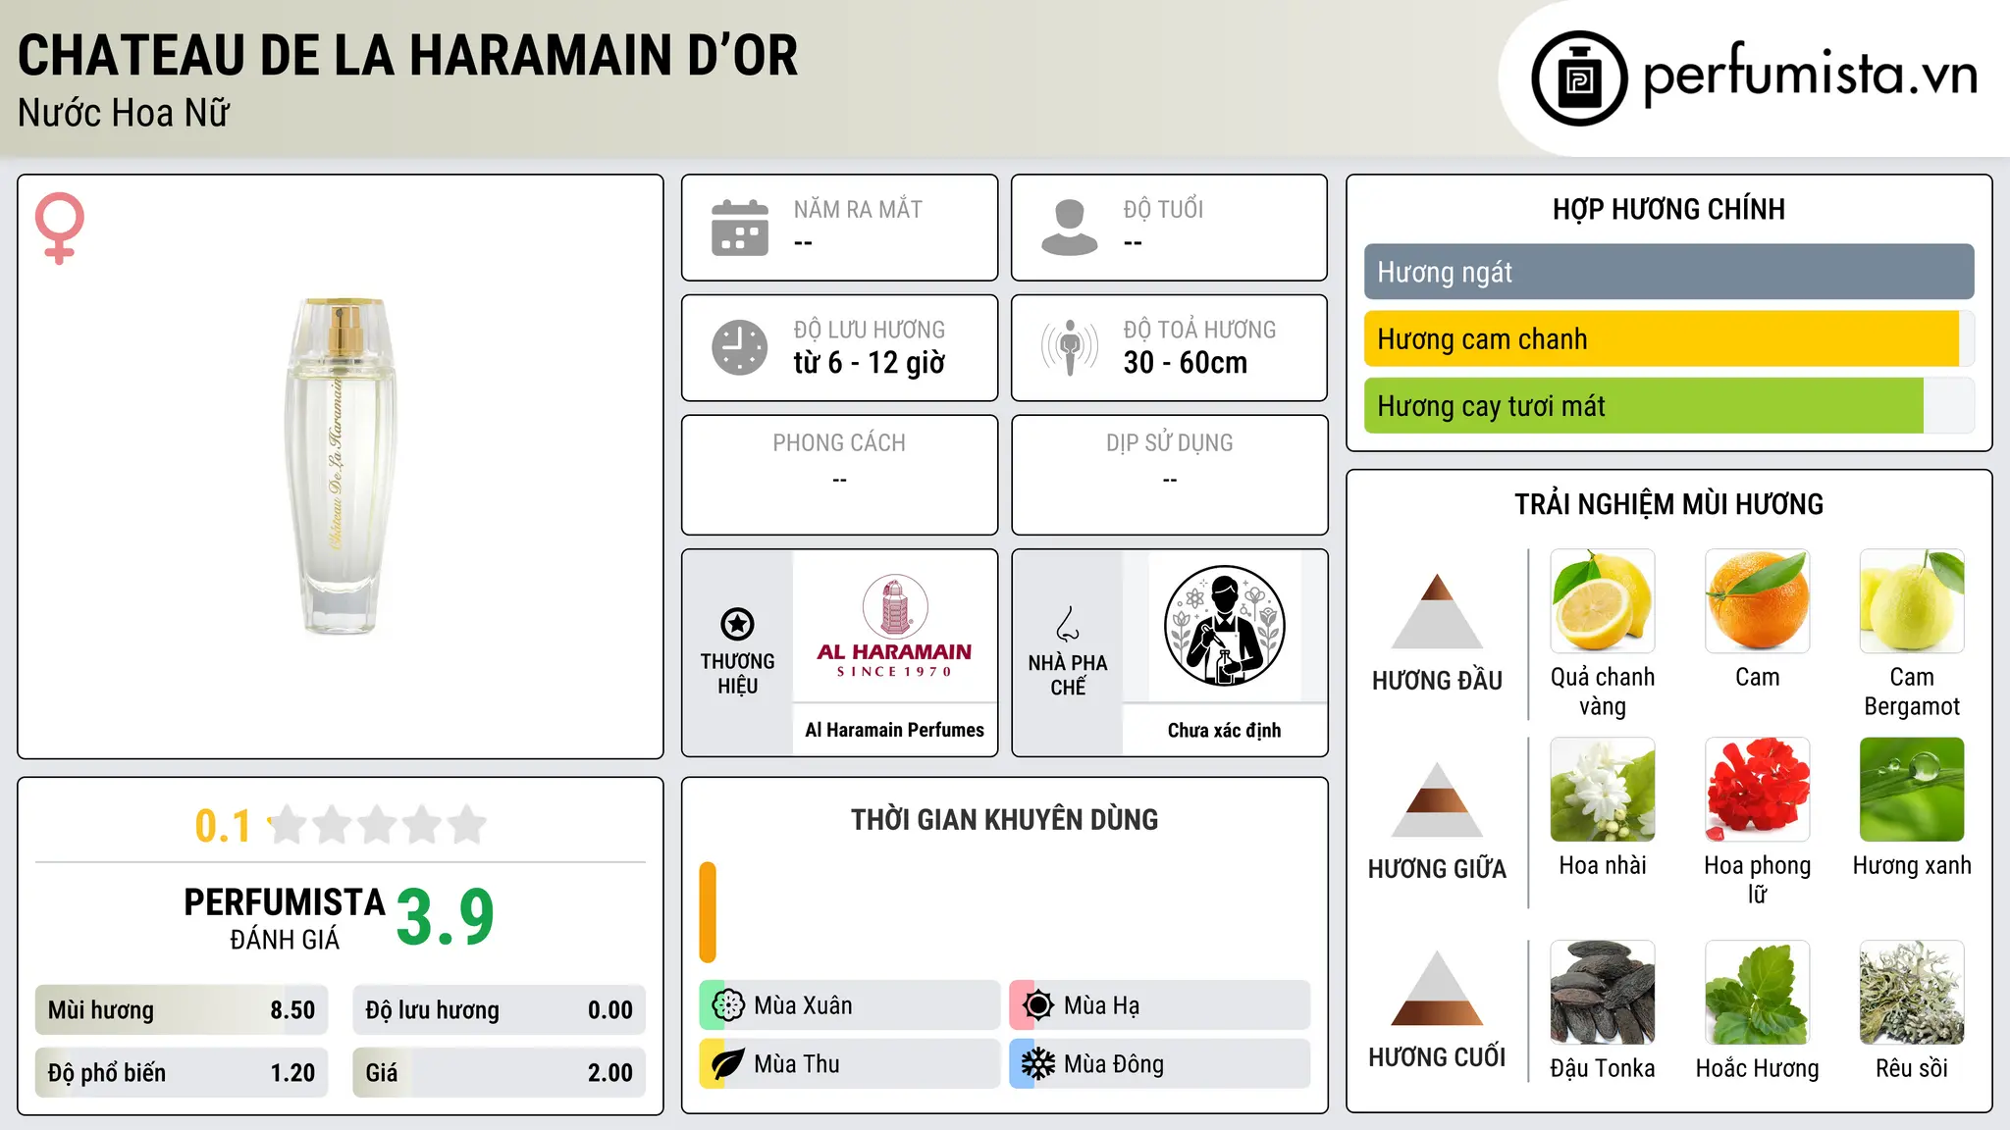Select the Mùa Hạ season row

[x=1159, y=1005]
